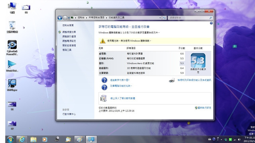The image size is (255, 143).
Task: Open 檢視和列印詳細效能以及系統資訊 link
Action: 194,80
